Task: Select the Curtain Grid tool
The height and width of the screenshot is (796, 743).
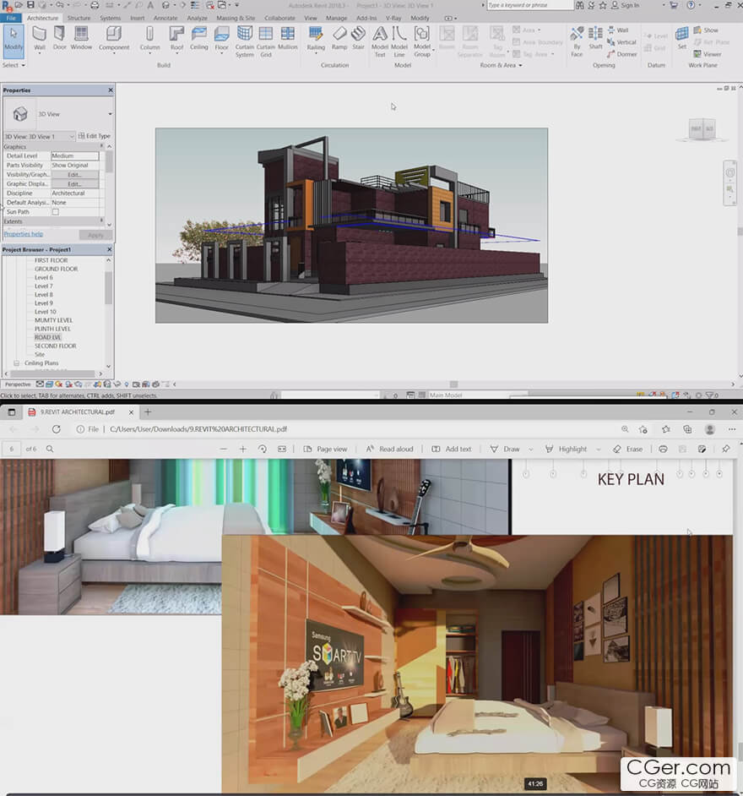Action: coord(266,41)
